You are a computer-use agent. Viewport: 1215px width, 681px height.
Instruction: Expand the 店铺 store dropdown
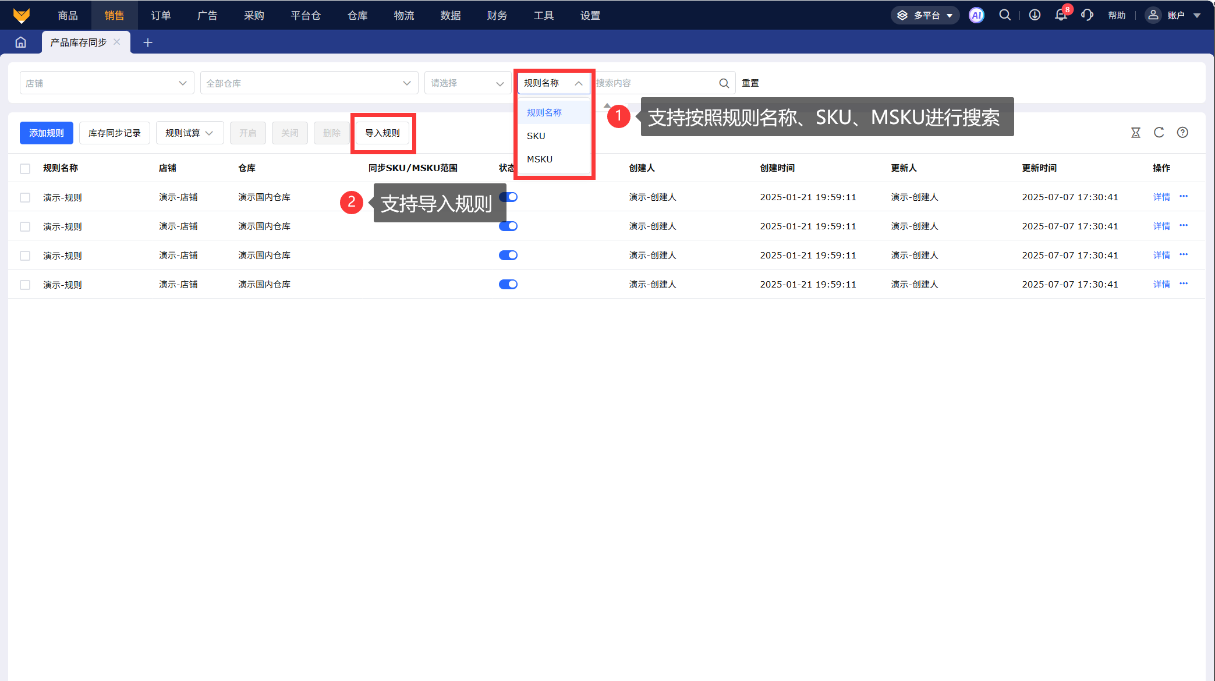107,83
